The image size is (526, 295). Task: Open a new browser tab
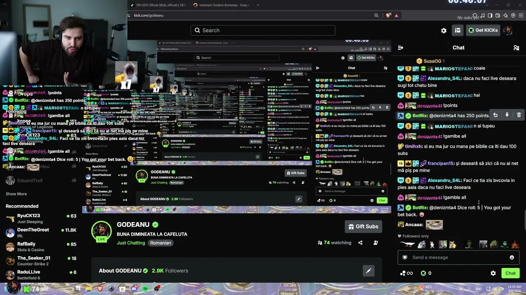(x=258, y=5)
